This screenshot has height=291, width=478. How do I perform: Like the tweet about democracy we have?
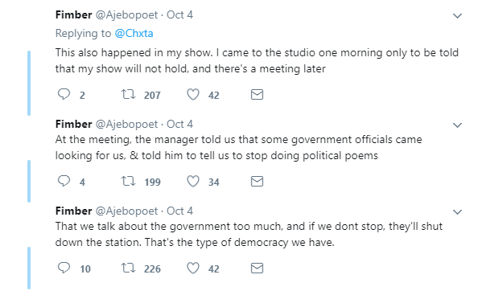pyautogui.click(x=193, y=268)
